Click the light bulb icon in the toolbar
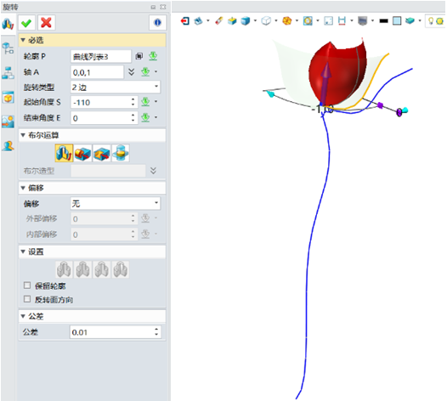 (x=431, y=20)
